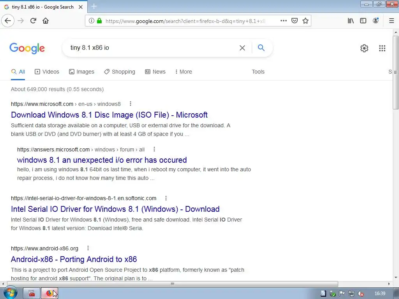Open page actions three-dot menu in address bar
399x299 pixels.
coord(284,21)
